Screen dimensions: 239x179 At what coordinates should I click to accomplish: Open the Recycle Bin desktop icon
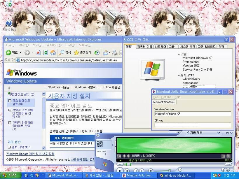click(x=9, y=6)
